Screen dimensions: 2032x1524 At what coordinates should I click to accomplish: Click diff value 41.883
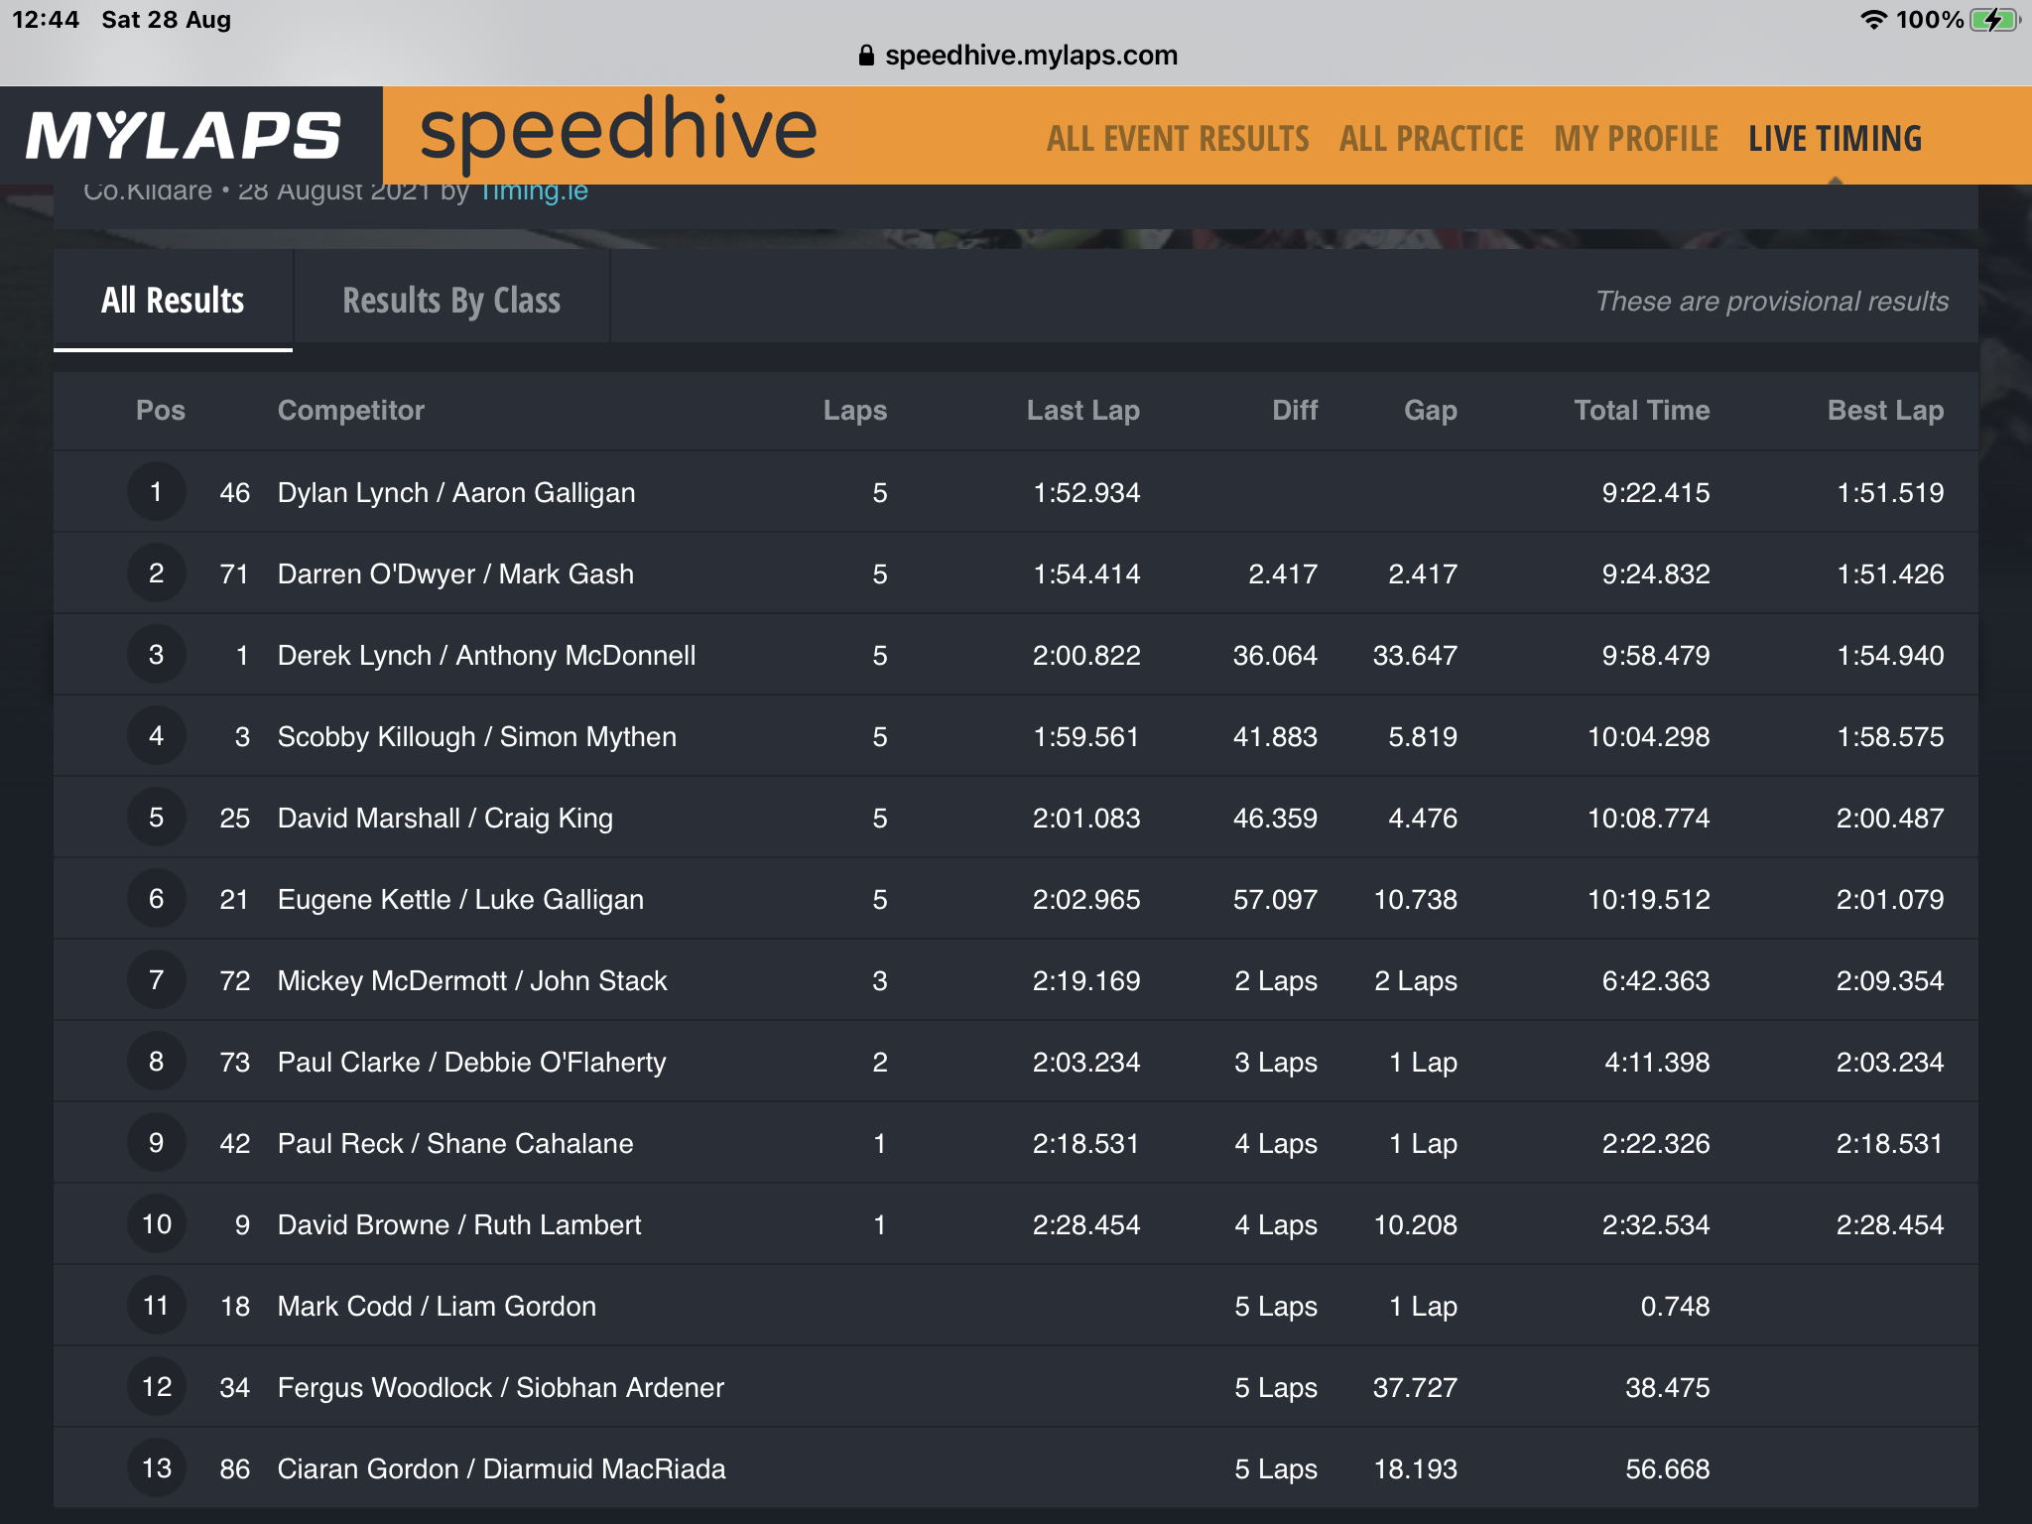click(1275, 737)
